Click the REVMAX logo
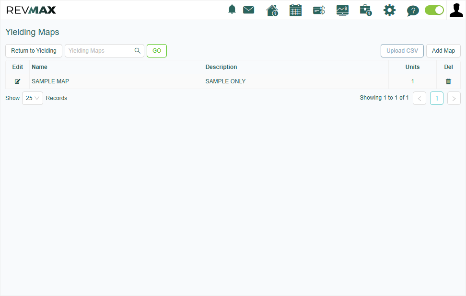 31,10
